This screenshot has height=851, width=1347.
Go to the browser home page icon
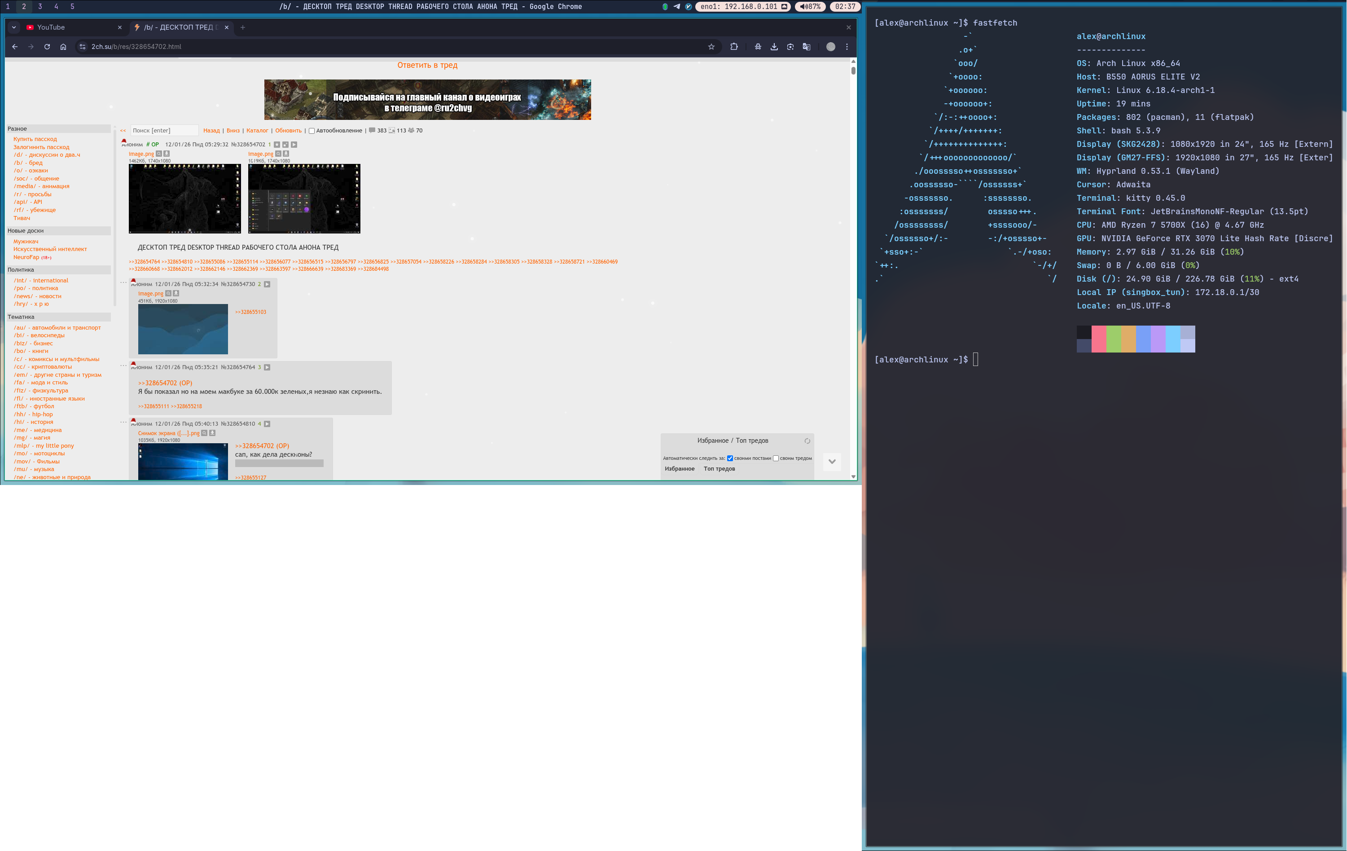63,47
